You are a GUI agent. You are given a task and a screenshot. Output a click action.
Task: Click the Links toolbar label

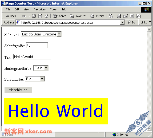[144, 22]
